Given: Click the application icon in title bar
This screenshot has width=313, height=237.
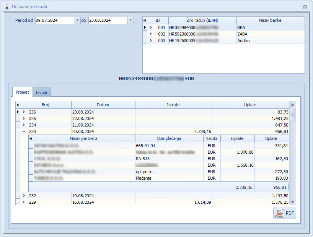Looking at the screenshot, I should (x=6, y=6).
